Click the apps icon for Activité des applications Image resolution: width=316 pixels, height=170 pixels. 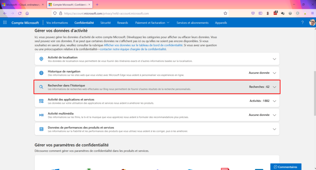[x=41, y=101]
